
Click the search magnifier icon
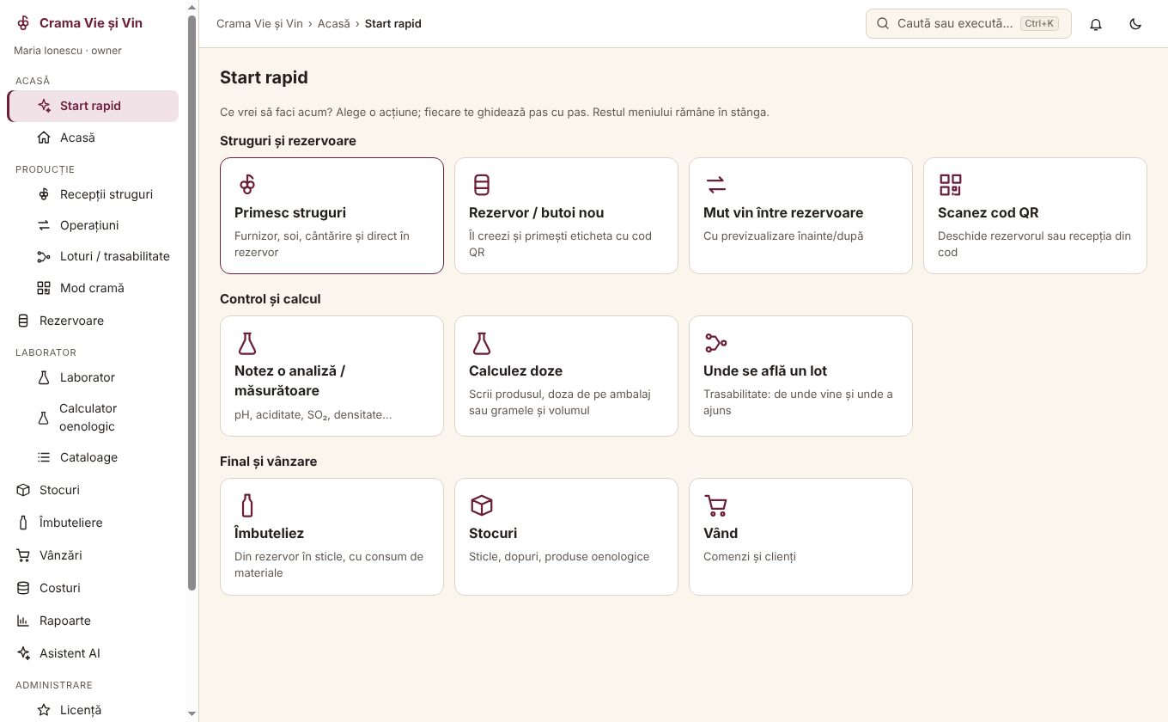point(882,24)
